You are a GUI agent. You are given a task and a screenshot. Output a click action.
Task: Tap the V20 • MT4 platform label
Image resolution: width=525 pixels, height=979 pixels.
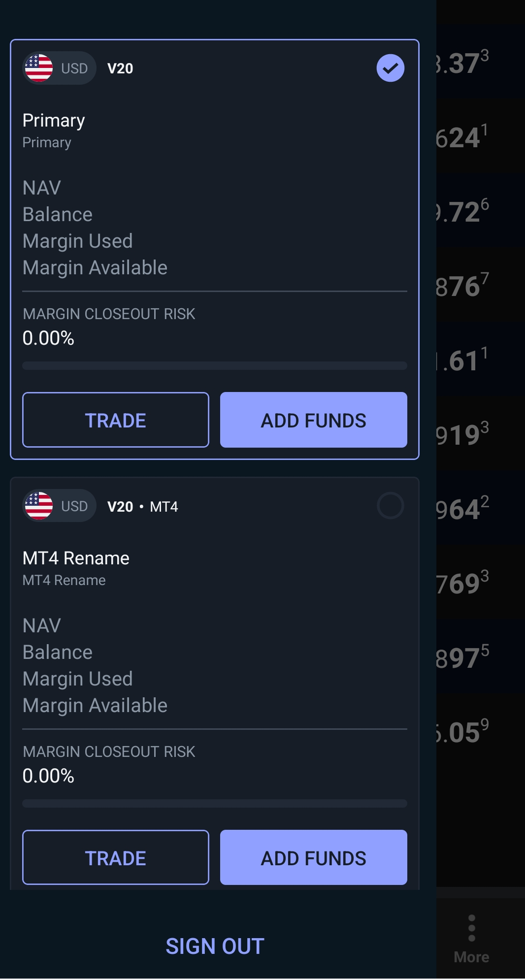point(143,507)
